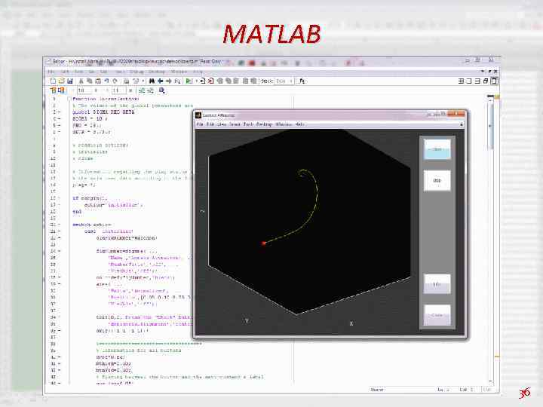
Task: Save the file using diskette icon
Action: [69, 81]
